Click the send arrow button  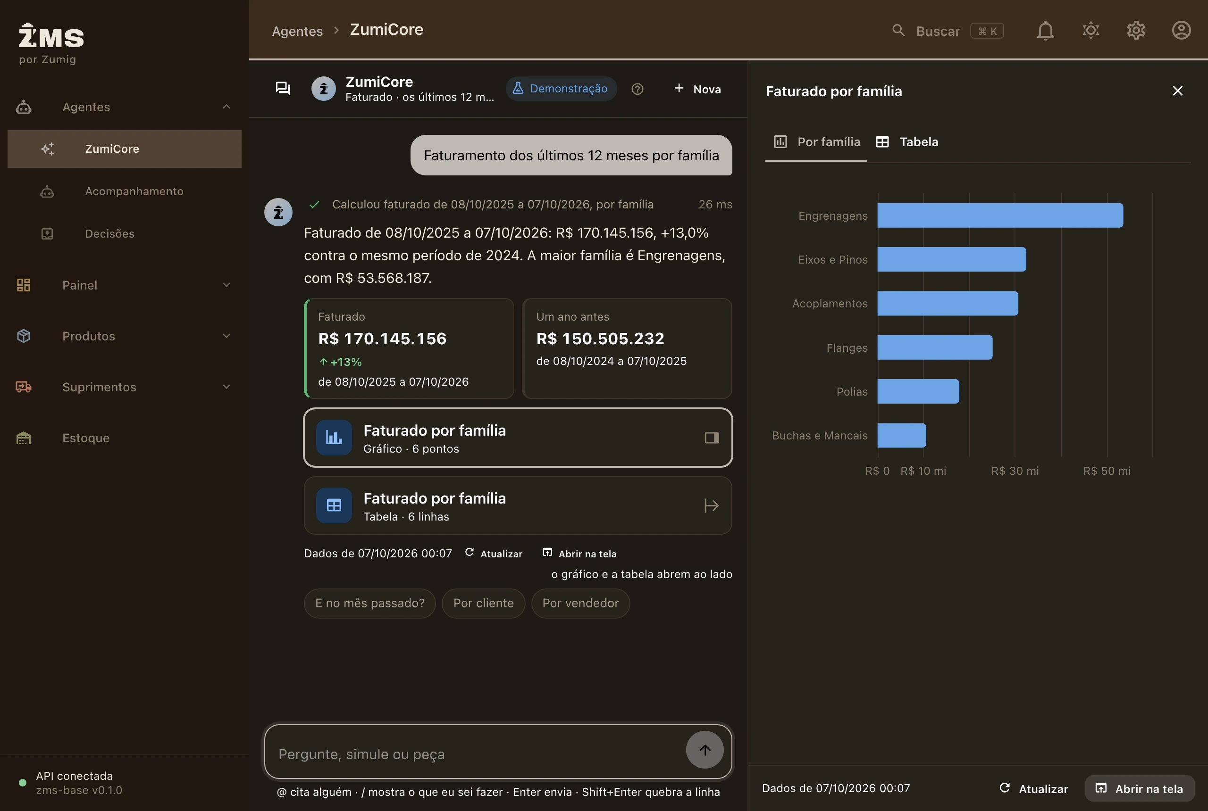click(705, 749)
